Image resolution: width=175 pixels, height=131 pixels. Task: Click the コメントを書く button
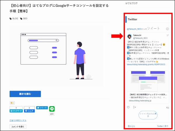[x=18, y=127]
